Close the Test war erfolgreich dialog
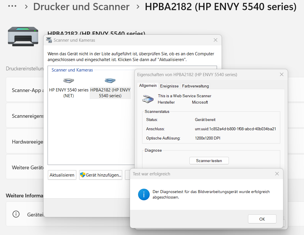The height and width of the screenshot is (235, 304). [x=277, y=174]
